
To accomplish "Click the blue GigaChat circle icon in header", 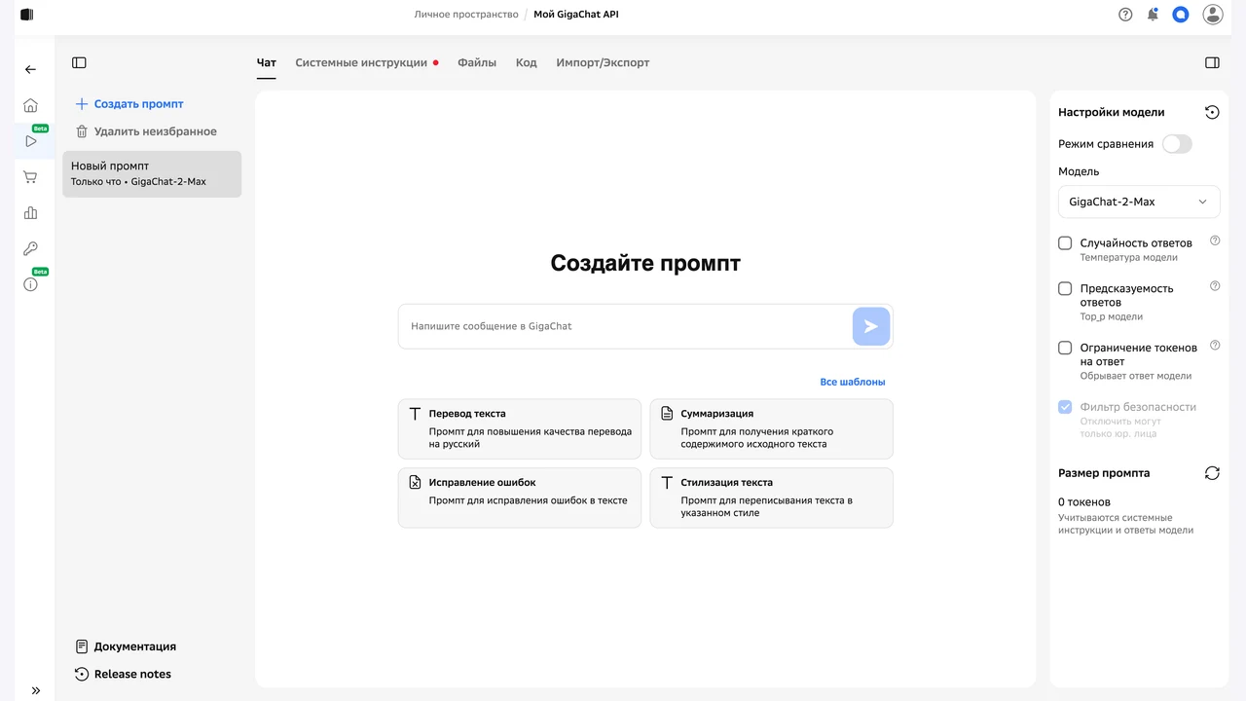I will 1181,15.
